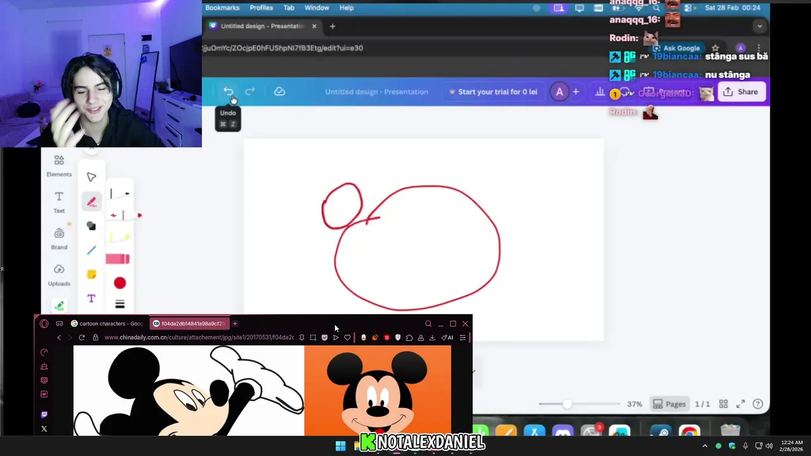The image size is (811, 456).
Task: Open the red drawing color picker
Action: (x=120, y=283)
